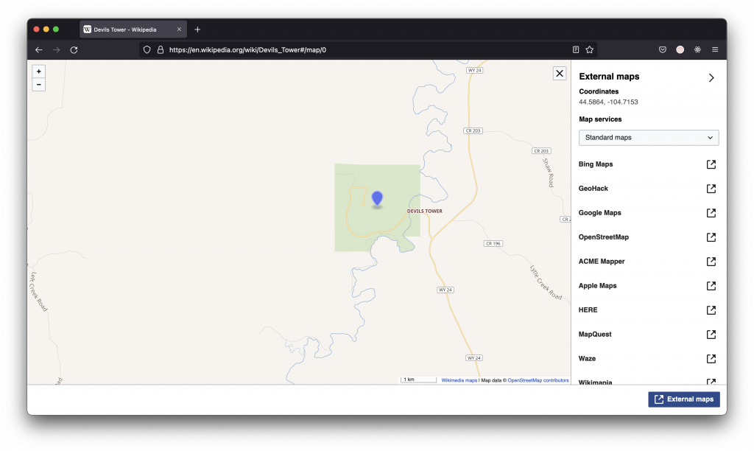This screenshot has height=451, width=754.
Task: Open the Wikimedia maps attribution link
Action: pos(459,380)
